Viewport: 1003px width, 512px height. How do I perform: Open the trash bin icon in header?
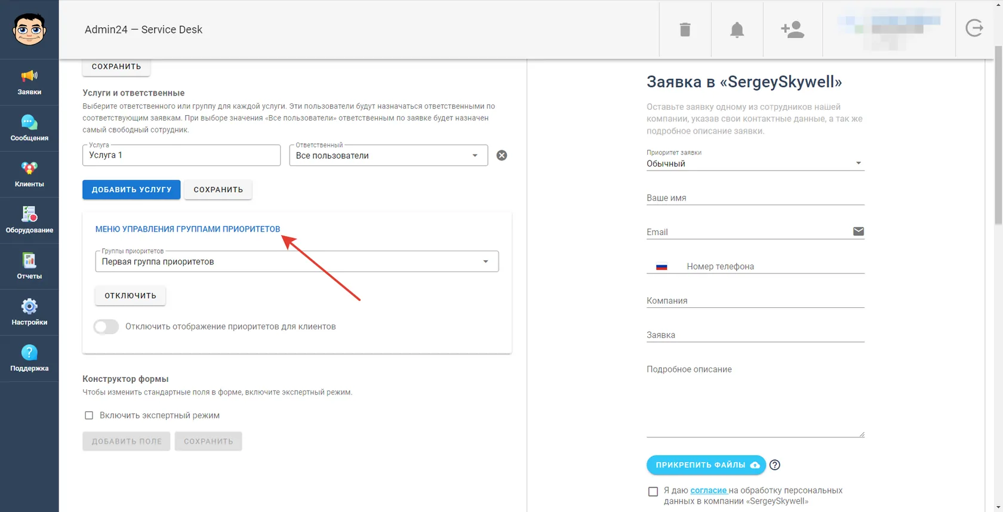coord(685,29)
